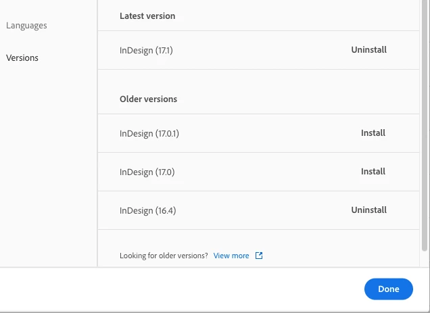Click the external link icon beside View more

pos(259,256)
